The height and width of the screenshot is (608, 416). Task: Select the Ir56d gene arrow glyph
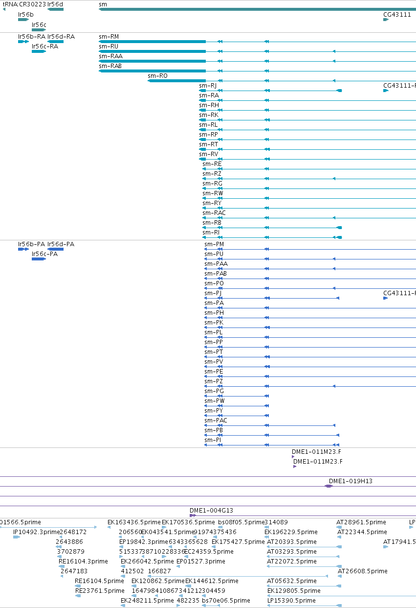(x=55, y=10)
